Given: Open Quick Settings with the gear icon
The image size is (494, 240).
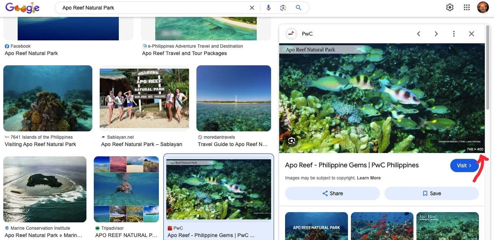Looking at the screenshot, I should 449,7.
